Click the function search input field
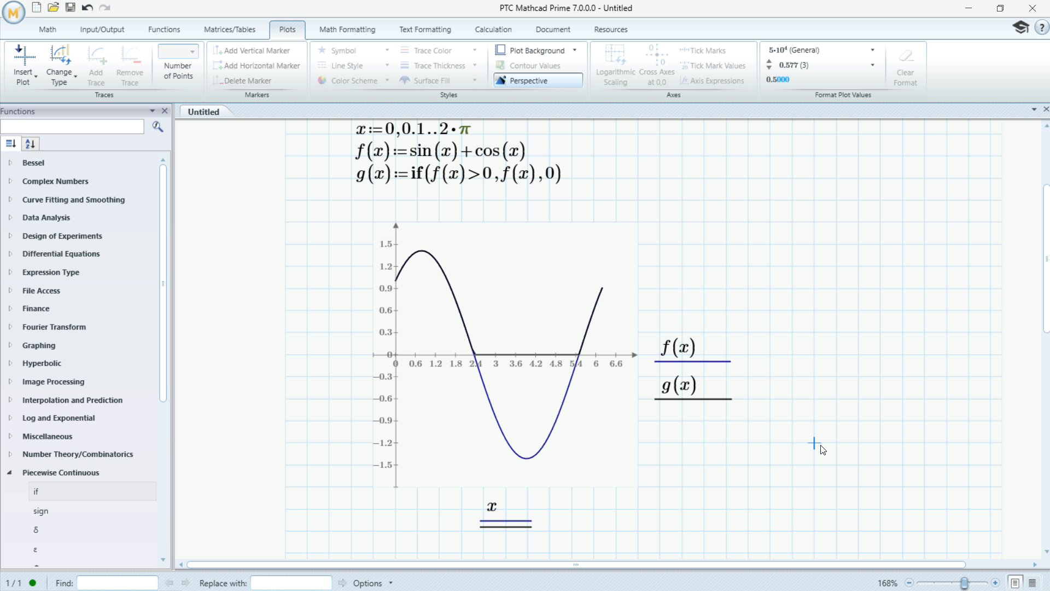This screenshot has height=591, width=1050. 72,127
